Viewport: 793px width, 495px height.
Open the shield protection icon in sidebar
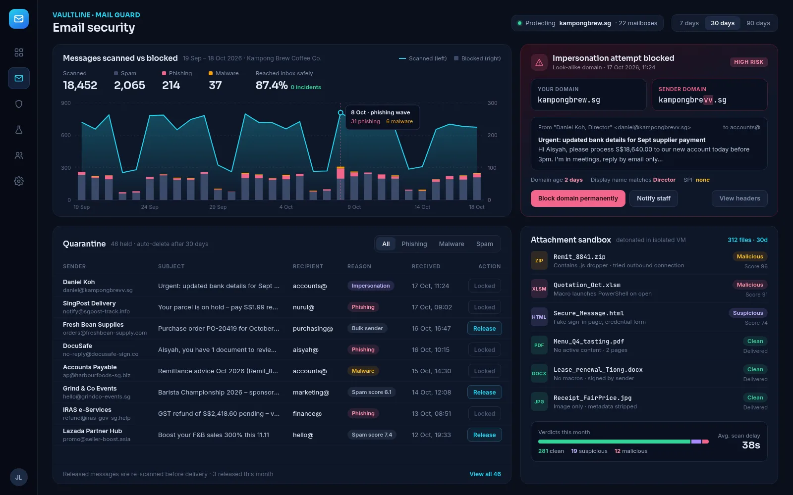(19, 104)
